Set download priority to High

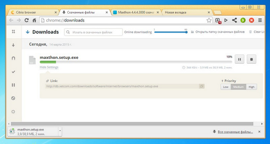coord(251,87)
